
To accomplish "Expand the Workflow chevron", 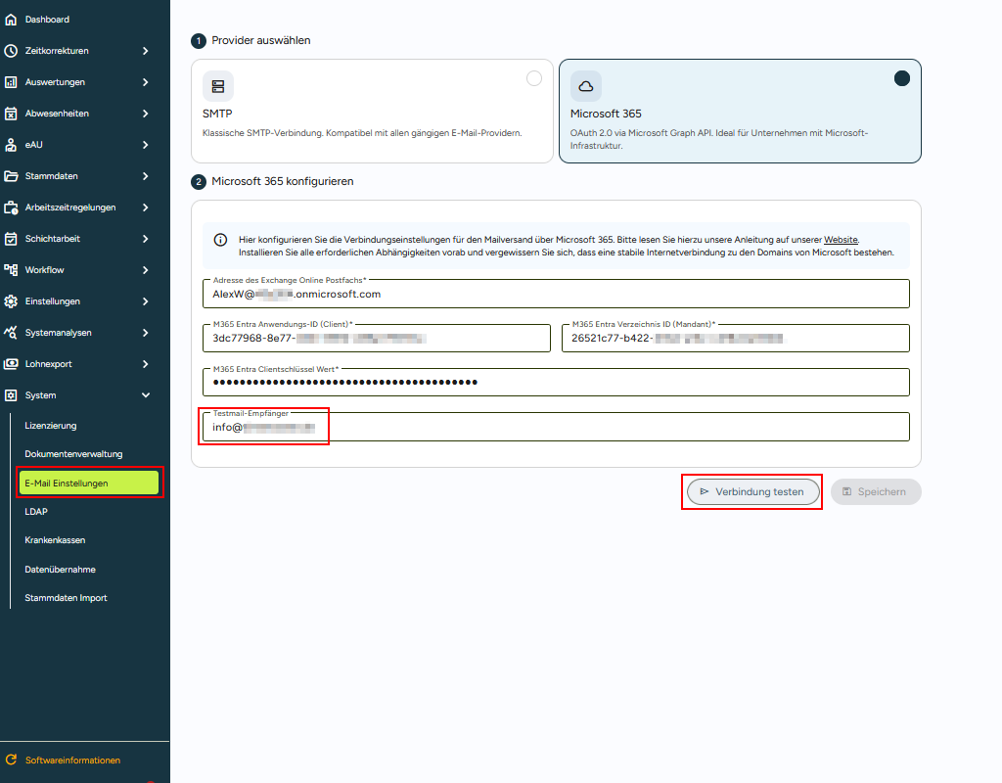I will coord(146,270).
